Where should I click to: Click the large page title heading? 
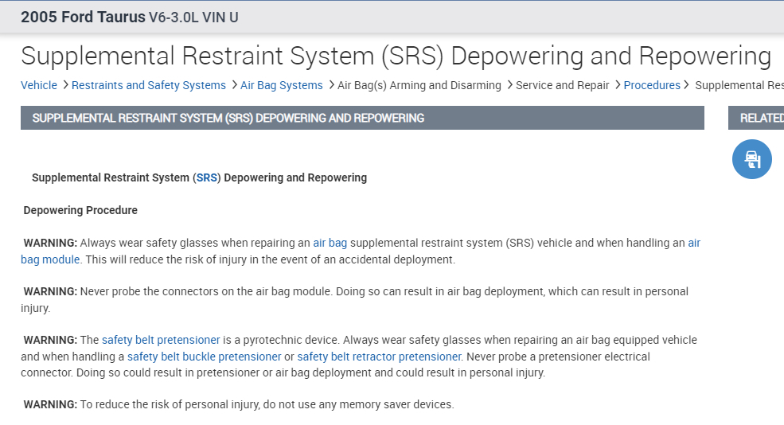[396, 56]
